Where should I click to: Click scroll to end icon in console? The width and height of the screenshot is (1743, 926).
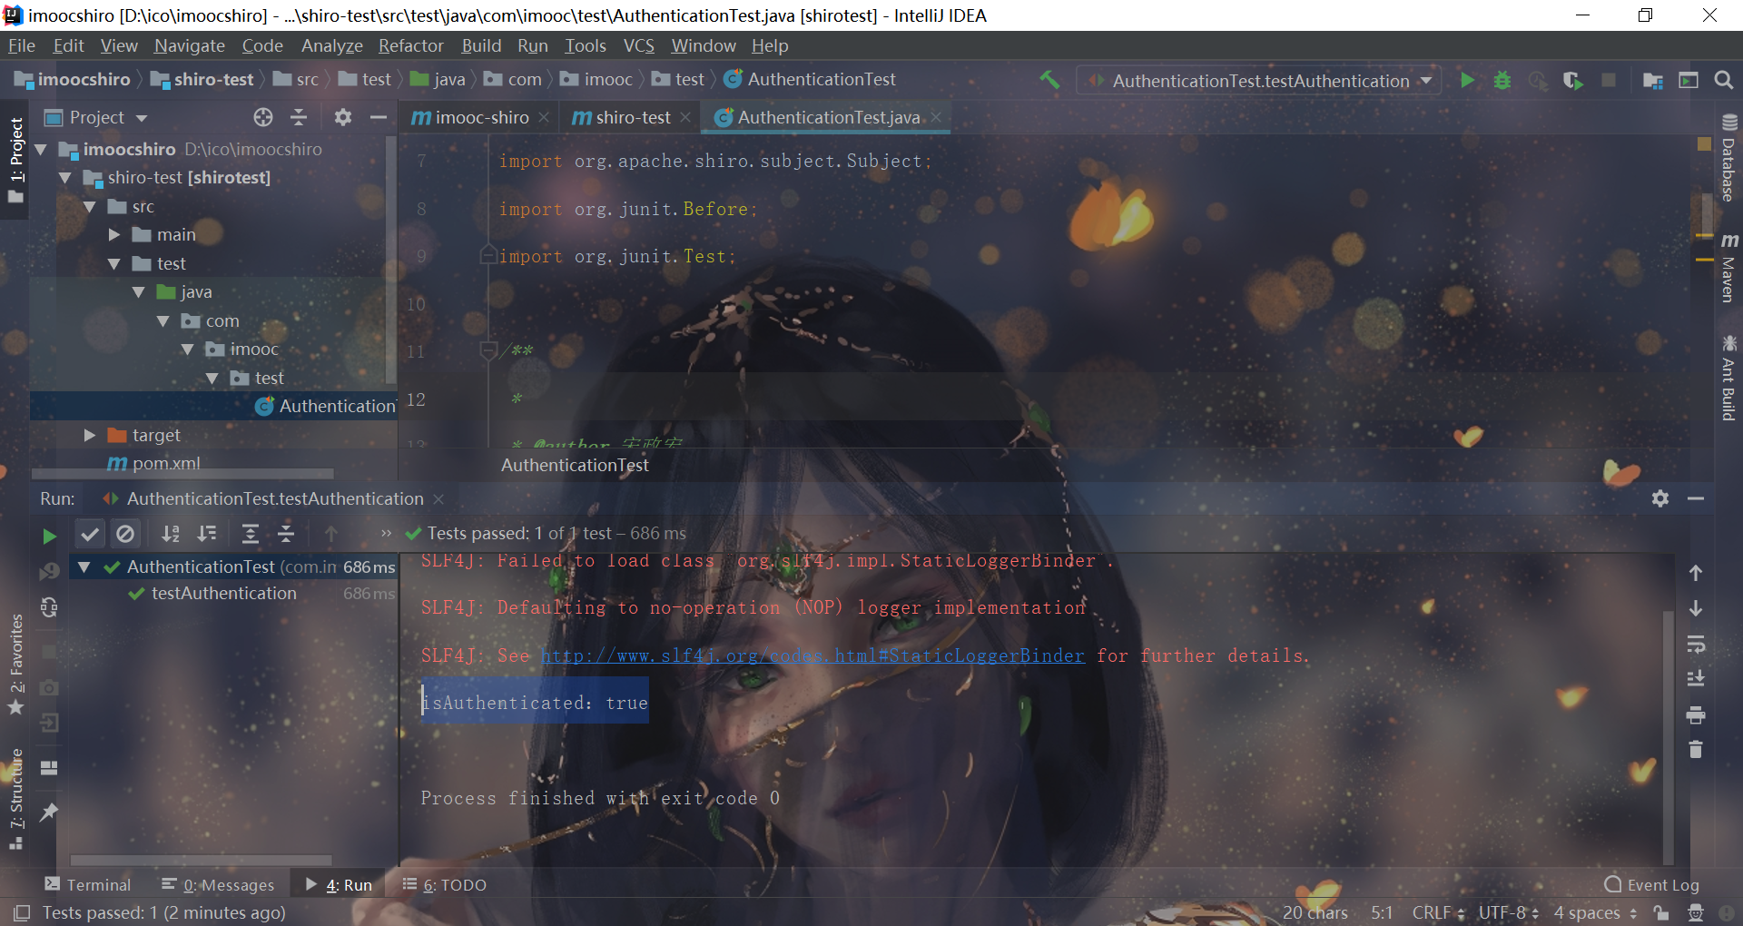pyautogui.click(x=1696, y=678)
